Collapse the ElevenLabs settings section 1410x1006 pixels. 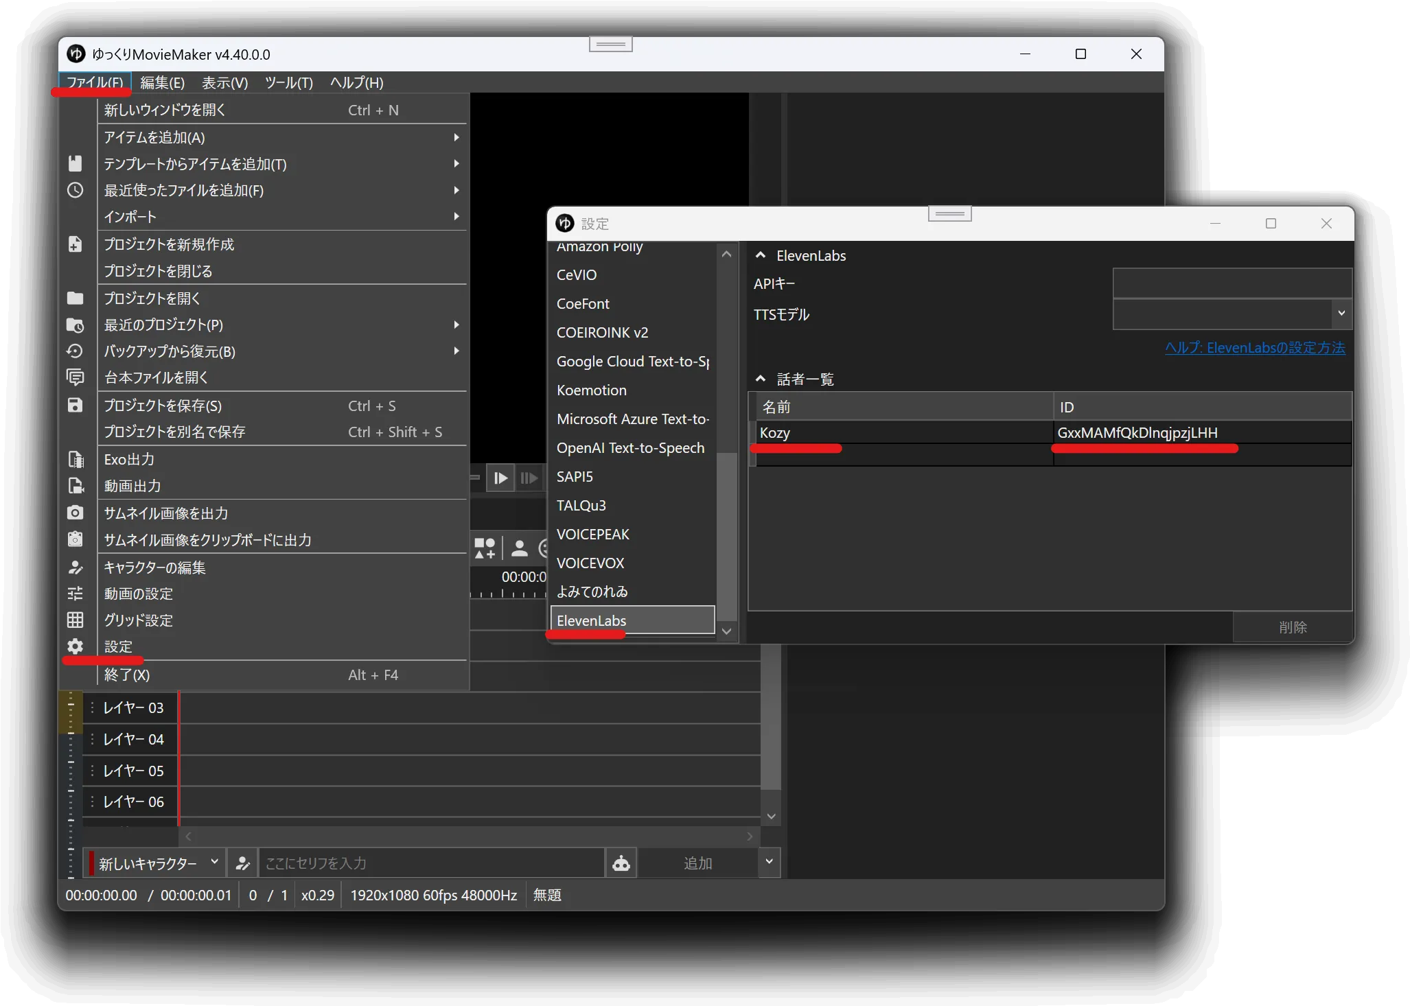(x=761, y=255)
